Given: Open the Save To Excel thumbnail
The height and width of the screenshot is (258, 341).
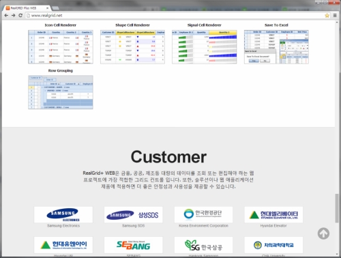Looking at the screenshot, I should 276,47.
